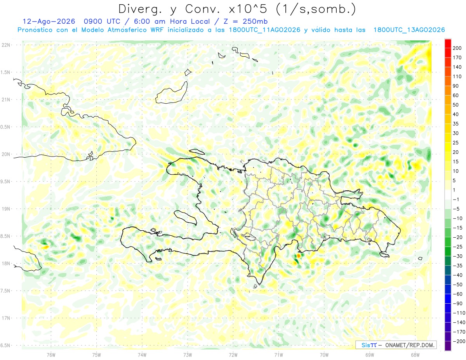466x360 pixels.
Task: Select '1800UTC_13AGO2026' valid-until text
Action: tap(409, 30)
